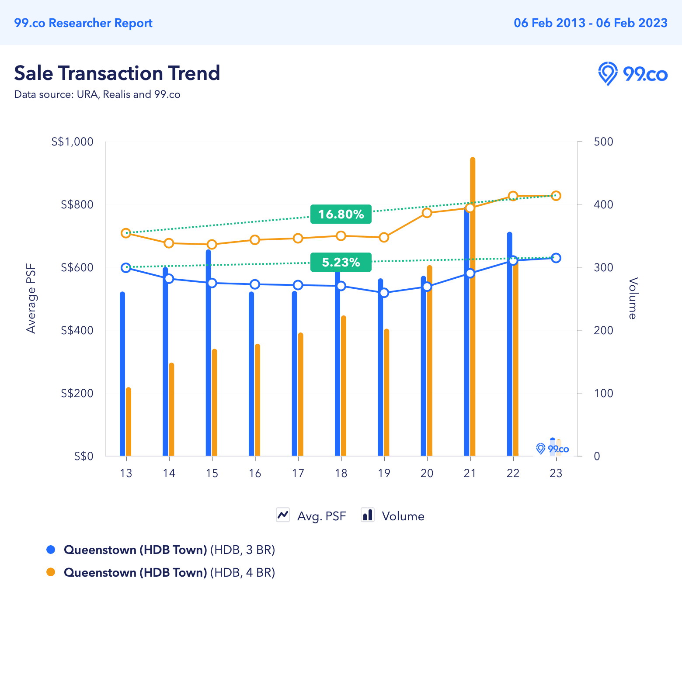Click Queenstown (HDB Town) (HDB, 3 BR) legend entry
This screenshot has width=682, height=699.
click(x=169, y=550)
